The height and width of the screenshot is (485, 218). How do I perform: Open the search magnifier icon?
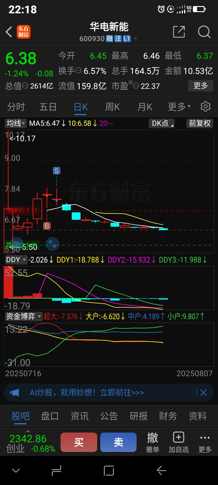(x=204, y=32)
